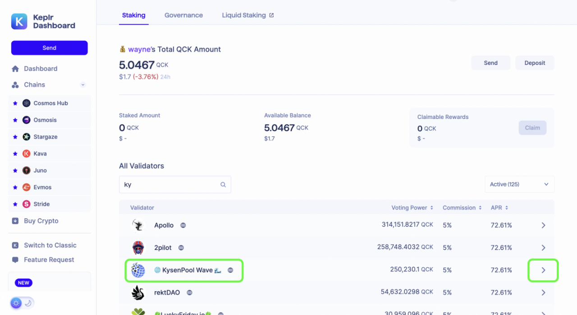577x315 pixels.
Task: Open rektDAO validator details arrow
Action: point(543,293)
